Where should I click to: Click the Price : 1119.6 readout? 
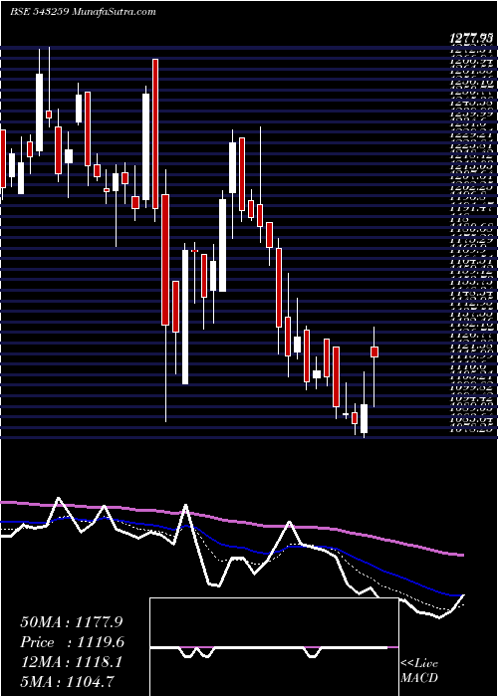click(72, 642)
